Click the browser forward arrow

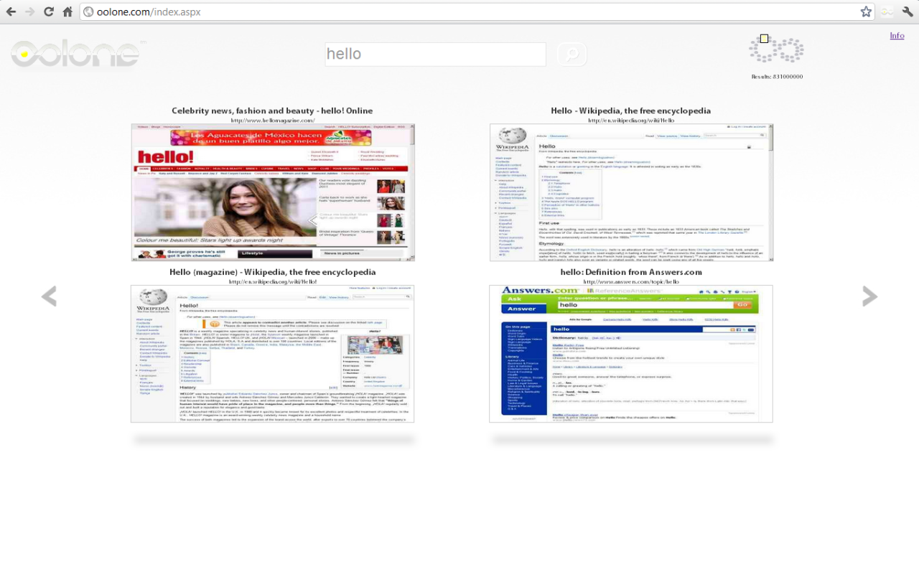[29, 11]
